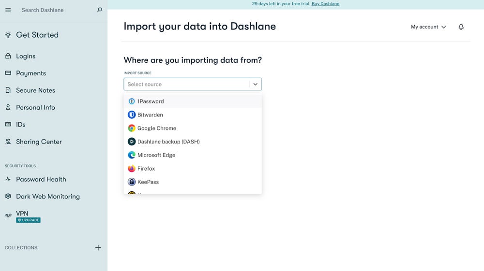Open Password Health tool
The height and width of the screenshot is (271, 484).
point(41,179)
